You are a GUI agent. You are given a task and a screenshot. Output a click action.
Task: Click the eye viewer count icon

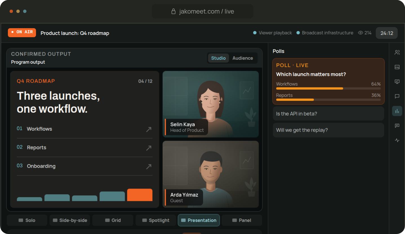pyautogui.click(x=360, y=33)
